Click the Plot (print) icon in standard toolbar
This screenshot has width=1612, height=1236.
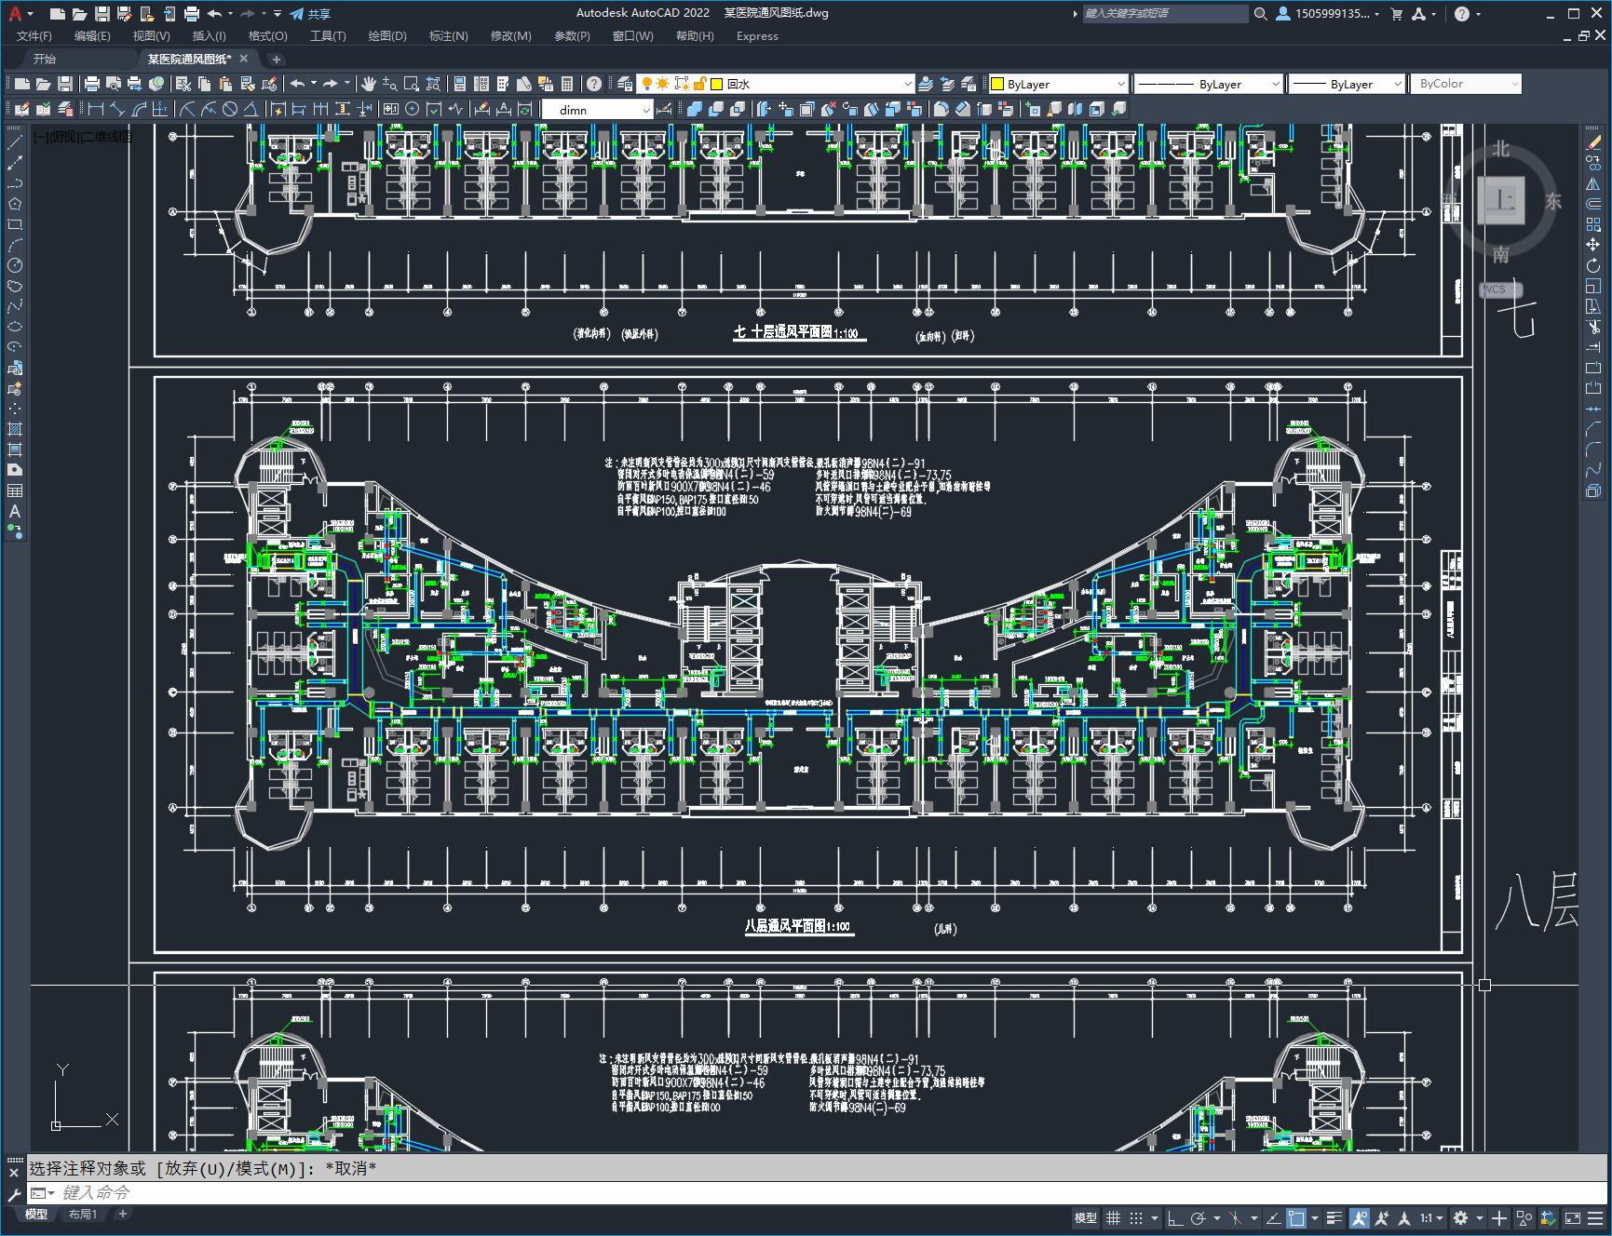point(91,84)
